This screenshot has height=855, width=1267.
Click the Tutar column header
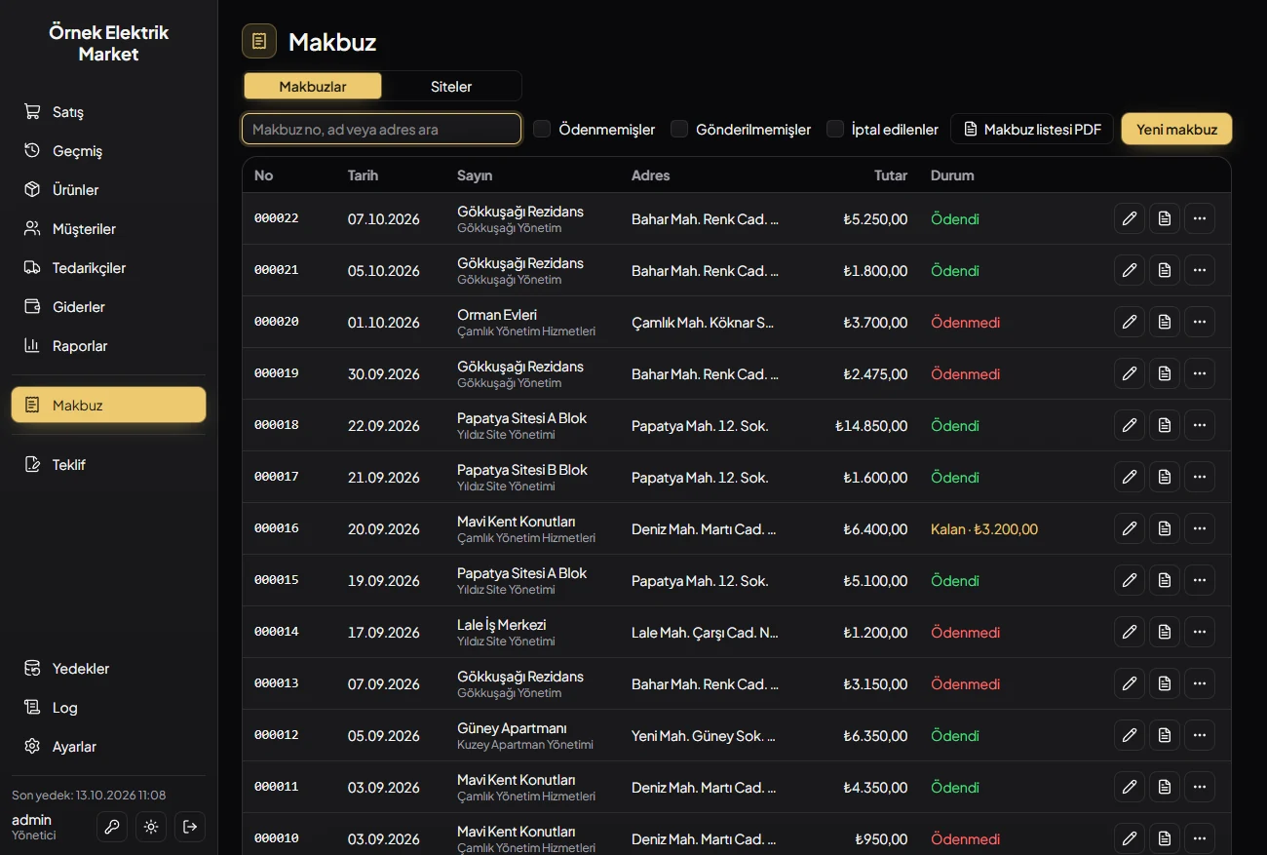click(891, 175)
